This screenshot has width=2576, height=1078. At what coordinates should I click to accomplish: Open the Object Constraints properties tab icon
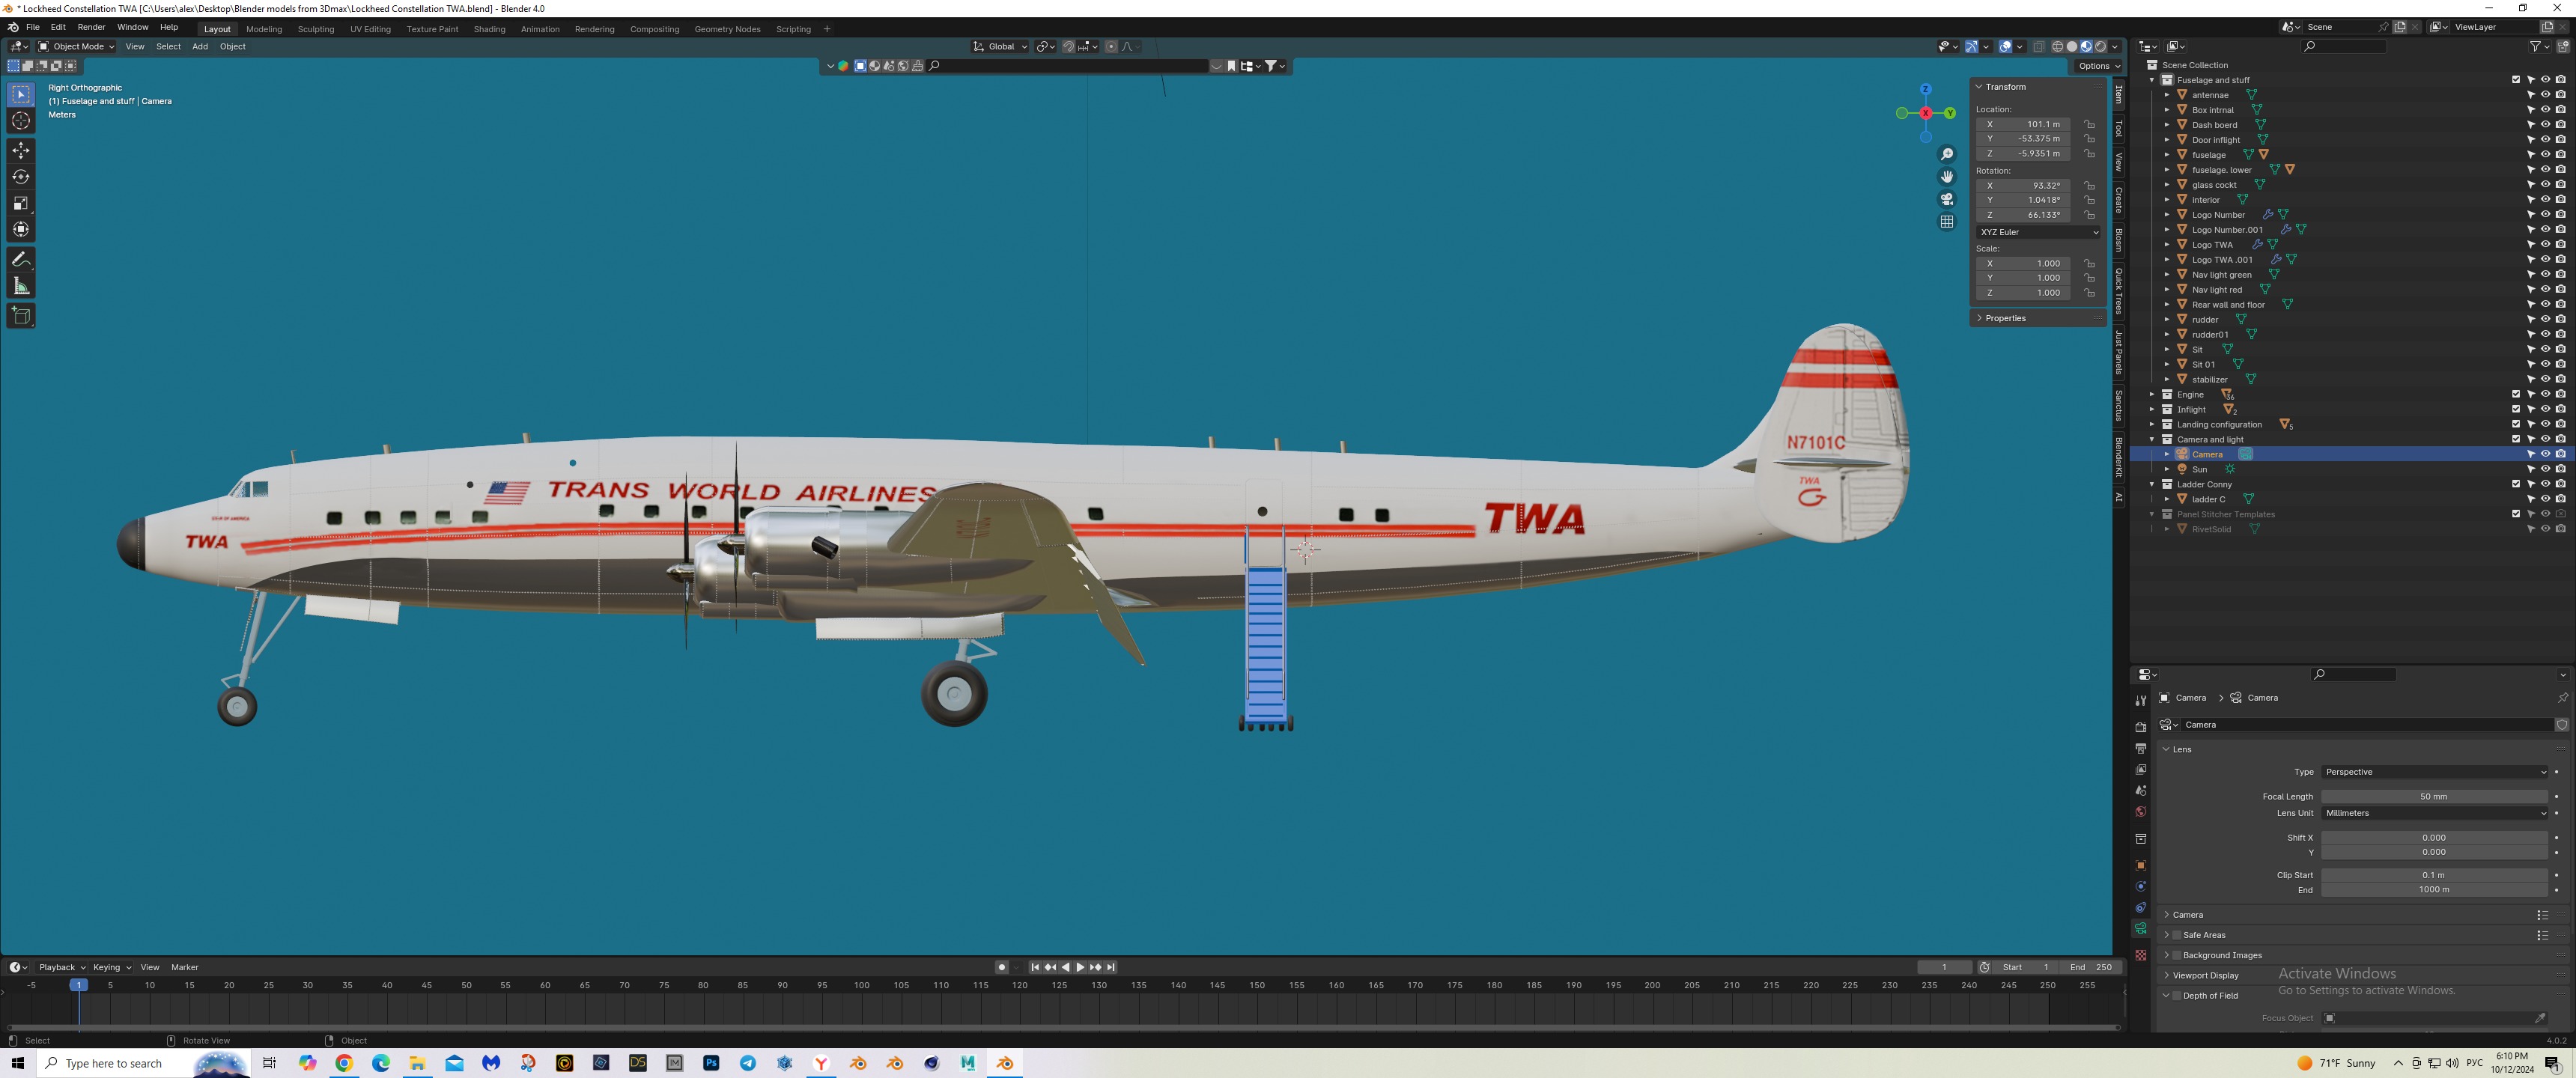[x=2140, y=908]
